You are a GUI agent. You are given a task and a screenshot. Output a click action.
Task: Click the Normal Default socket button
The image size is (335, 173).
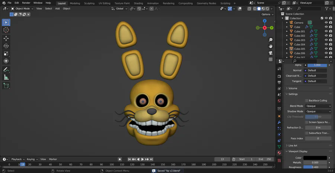point(315,70)
